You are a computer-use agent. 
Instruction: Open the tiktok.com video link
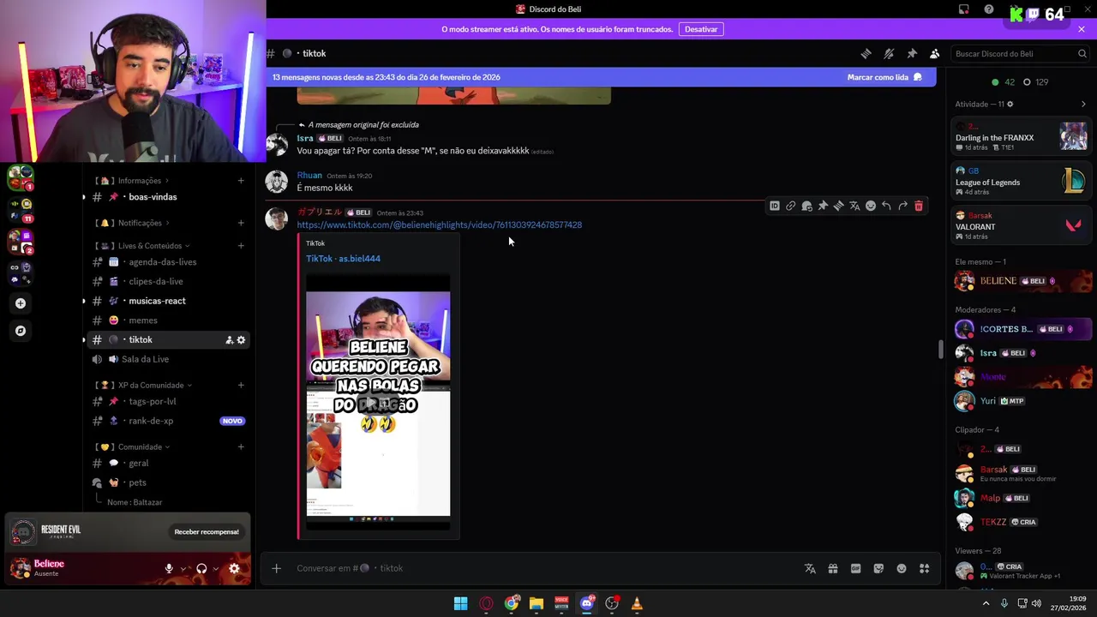[439, 225]
